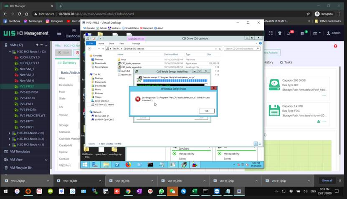Viewport: 347px width, 199px height.
Task: Click Refresh in the Virtual Desktop toolbar
Action: pos(101,28)
